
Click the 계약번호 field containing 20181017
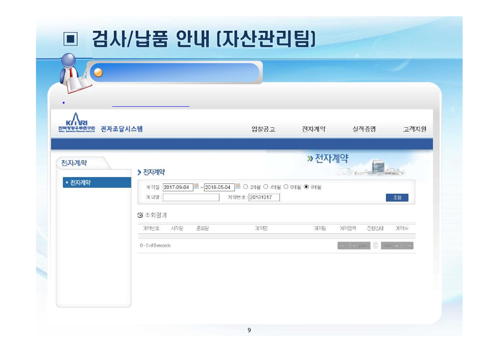(265, 197)
